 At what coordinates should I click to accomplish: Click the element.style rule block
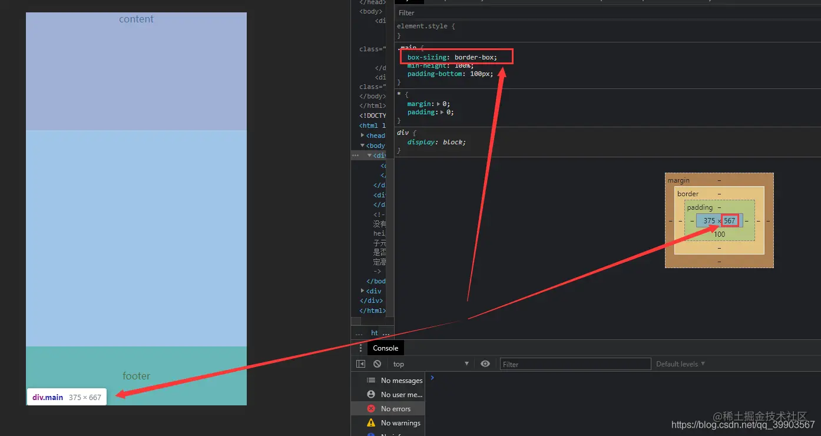(x=607, y=31)
